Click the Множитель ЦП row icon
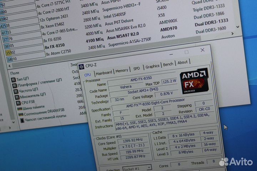 tap(17, 97)
